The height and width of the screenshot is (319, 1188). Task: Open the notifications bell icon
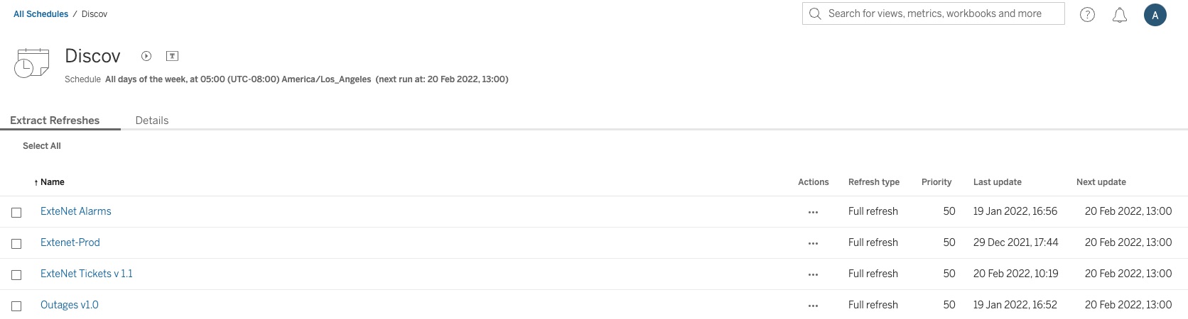(x=1120, y=15)
